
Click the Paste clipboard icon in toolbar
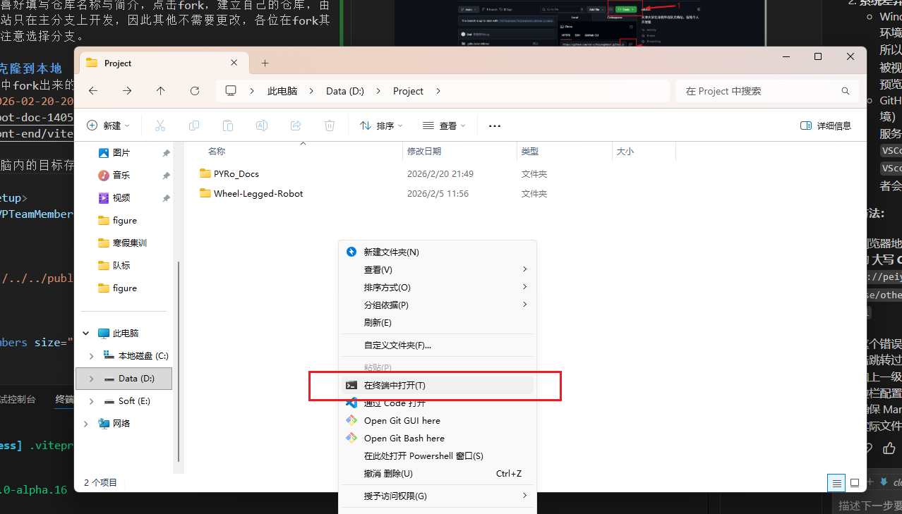[x=228, y=126]
